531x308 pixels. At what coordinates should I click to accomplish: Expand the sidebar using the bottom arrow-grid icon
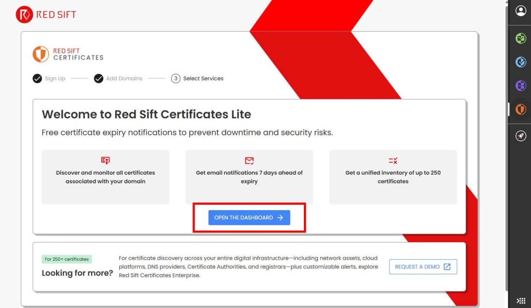521,301
